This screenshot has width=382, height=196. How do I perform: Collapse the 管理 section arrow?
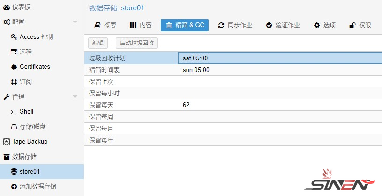[x=75, y=97]
